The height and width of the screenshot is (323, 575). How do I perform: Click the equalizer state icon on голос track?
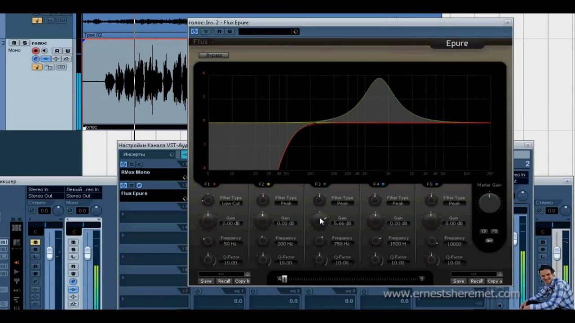coord(56,59)
